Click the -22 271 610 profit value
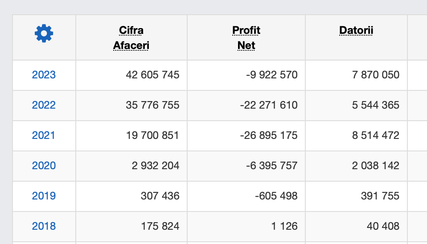The width and height of the screenshot is (427, 244). pyautogui.click(x=269, y=105)
